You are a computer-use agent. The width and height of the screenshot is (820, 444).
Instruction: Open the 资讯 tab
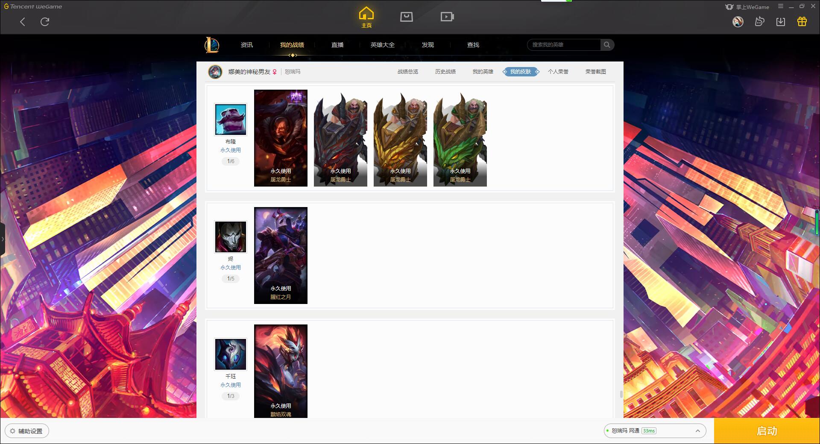(x=247, y=45)
